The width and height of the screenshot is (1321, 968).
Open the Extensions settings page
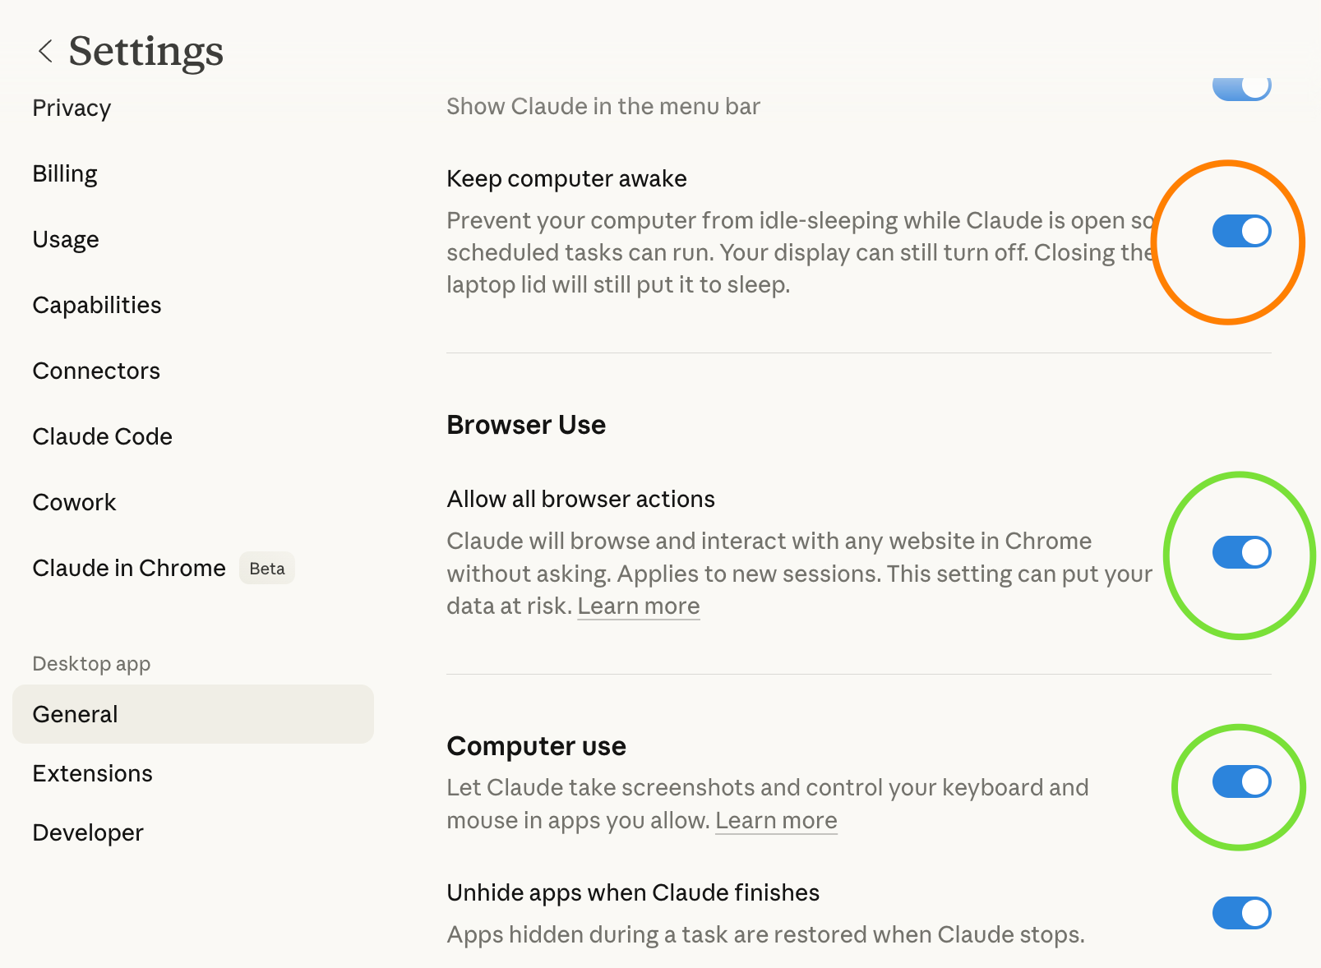[x=93, y=773]
